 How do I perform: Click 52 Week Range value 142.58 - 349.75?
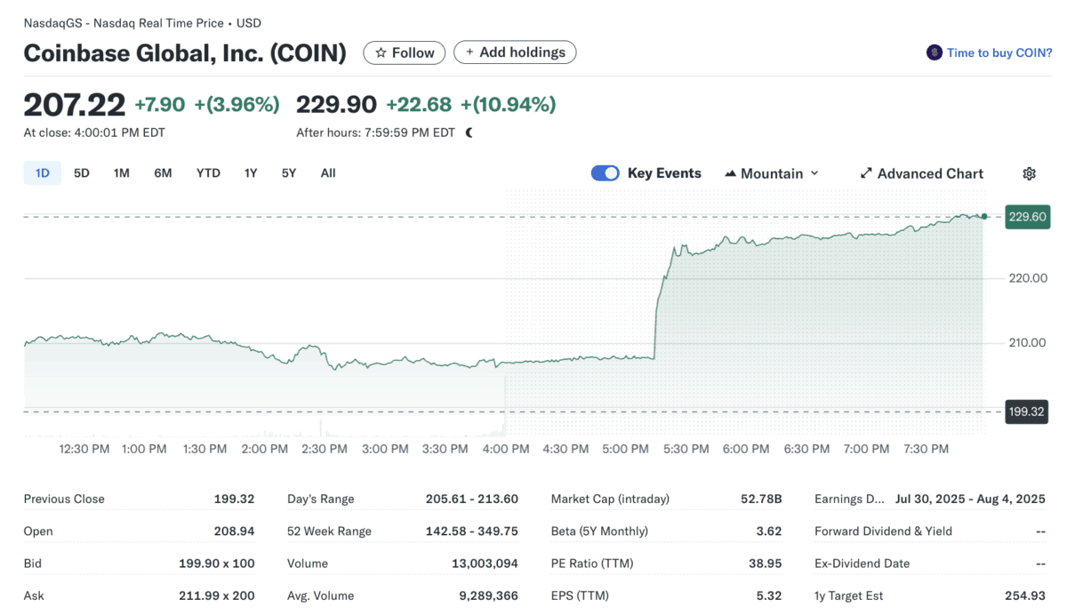point(472,531)
